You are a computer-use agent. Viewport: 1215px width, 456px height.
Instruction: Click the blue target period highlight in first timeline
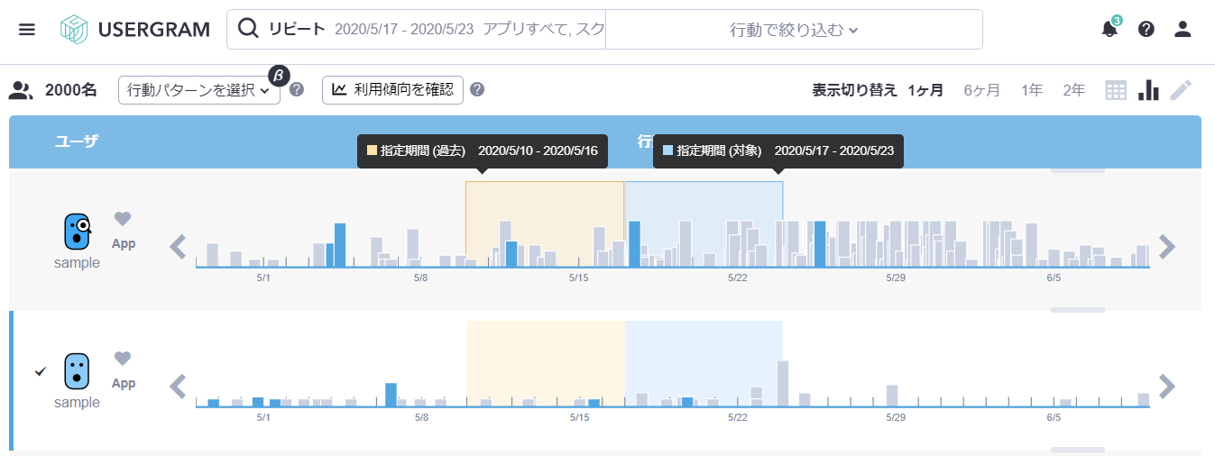(704, 203)
